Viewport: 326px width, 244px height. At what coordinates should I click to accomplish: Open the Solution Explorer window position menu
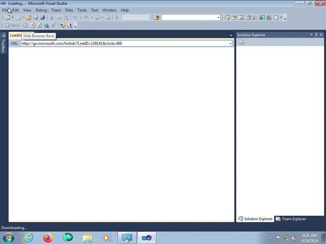311,35
